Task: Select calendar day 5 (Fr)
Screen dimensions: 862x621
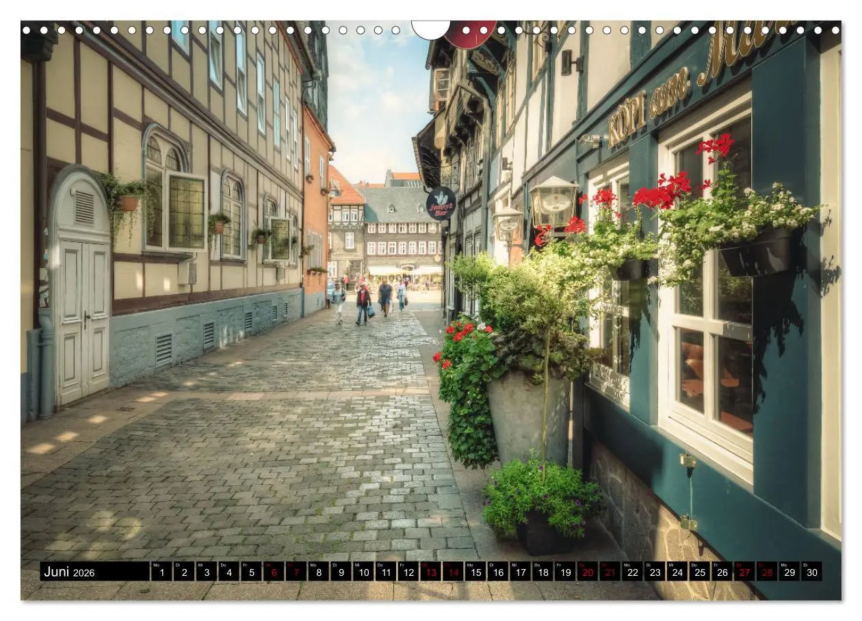Action: 251,572
